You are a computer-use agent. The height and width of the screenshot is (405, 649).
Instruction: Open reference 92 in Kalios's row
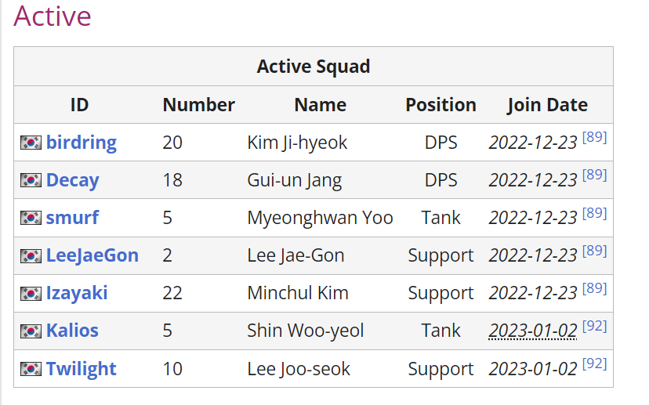pyautogui.click(x=594, y=326)
